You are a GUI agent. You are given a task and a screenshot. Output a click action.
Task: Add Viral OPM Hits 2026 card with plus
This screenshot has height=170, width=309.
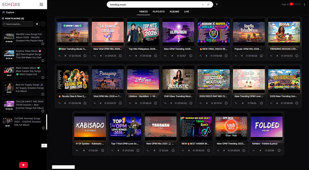(x=100, y=103)
